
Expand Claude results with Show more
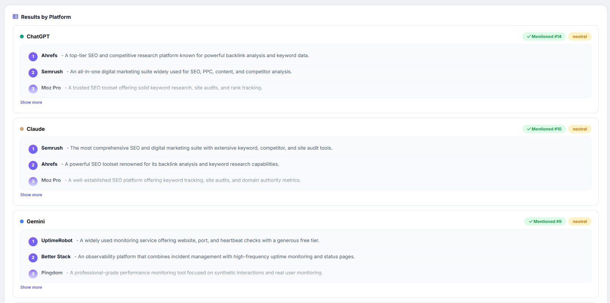click(31, 195)
